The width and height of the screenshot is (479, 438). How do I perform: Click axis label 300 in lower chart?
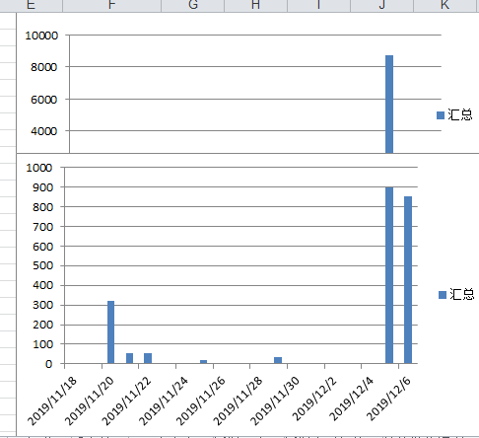coord(42,305)
